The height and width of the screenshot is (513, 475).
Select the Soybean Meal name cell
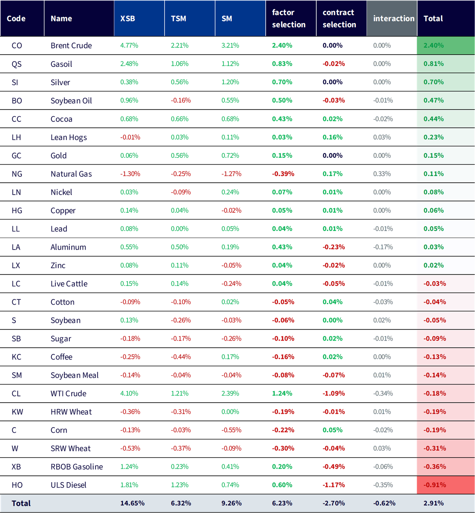74,375
